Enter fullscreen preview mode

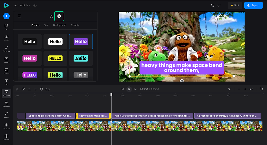click(261, 89)
